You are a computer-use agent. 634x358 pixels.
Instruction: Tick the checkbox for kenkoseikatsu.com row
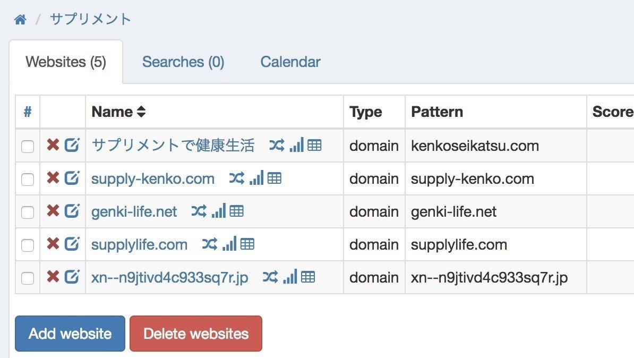coord(28,147)
